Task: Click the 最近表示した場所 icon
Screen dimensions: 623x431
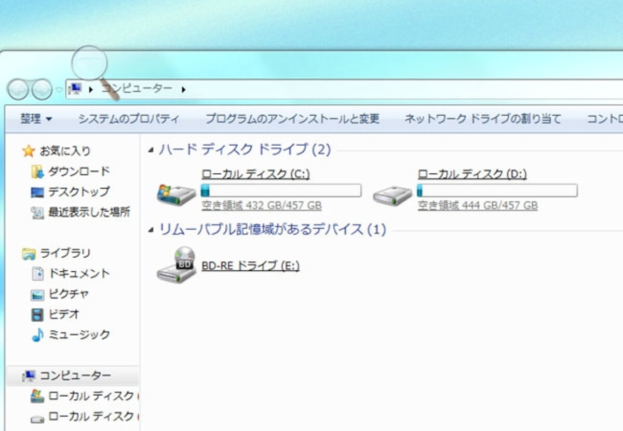Action: 37,212
